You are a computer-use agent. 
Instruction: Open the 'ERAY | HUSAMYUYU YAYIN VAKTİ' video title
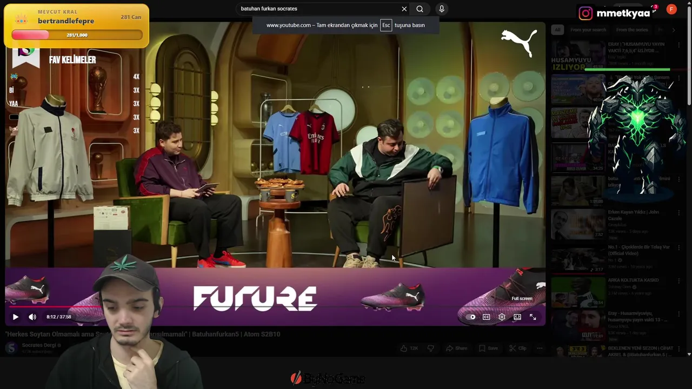(x=636, y=47)
